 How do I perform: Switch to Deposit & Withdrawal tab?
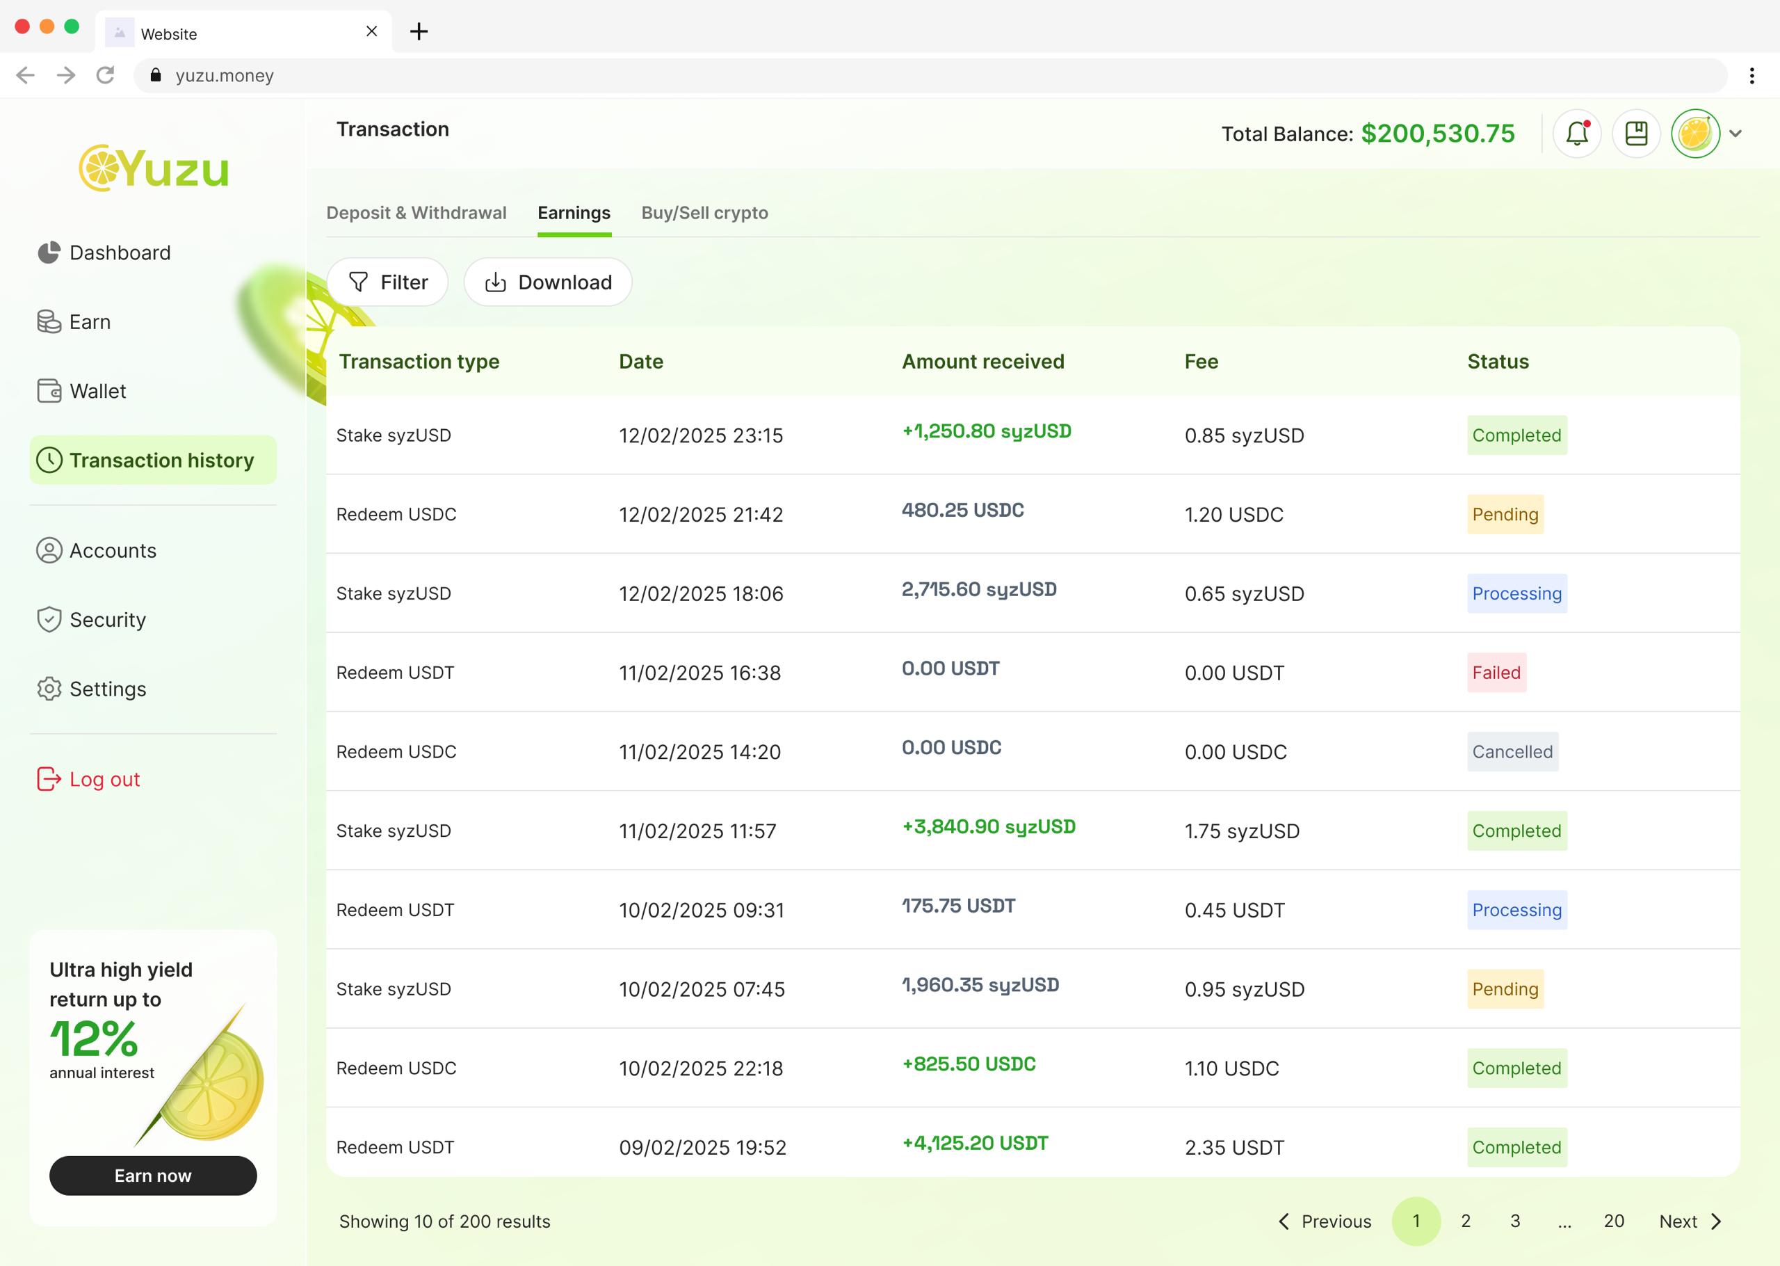pyautogui.click(x=416, y=213)
